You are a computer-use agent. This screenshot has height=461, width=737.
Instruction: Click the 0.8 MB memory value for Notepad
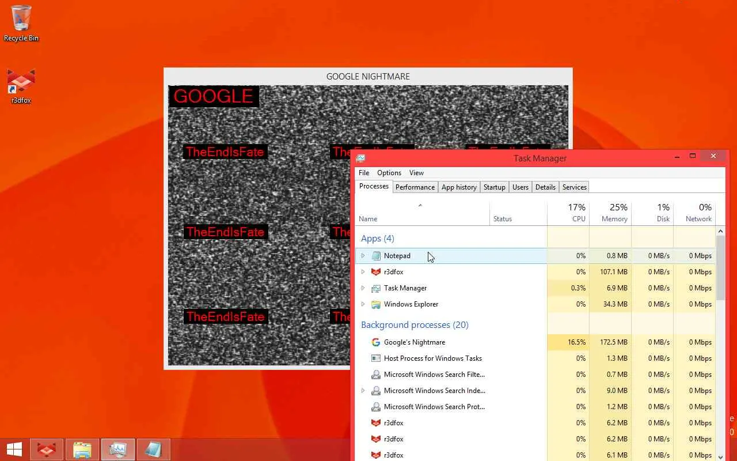(x=617, y=256)
